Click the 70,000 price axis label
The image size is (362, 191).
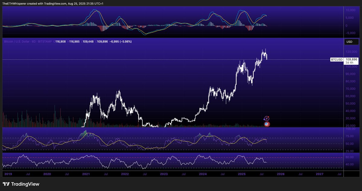click(x=351, y=89)
